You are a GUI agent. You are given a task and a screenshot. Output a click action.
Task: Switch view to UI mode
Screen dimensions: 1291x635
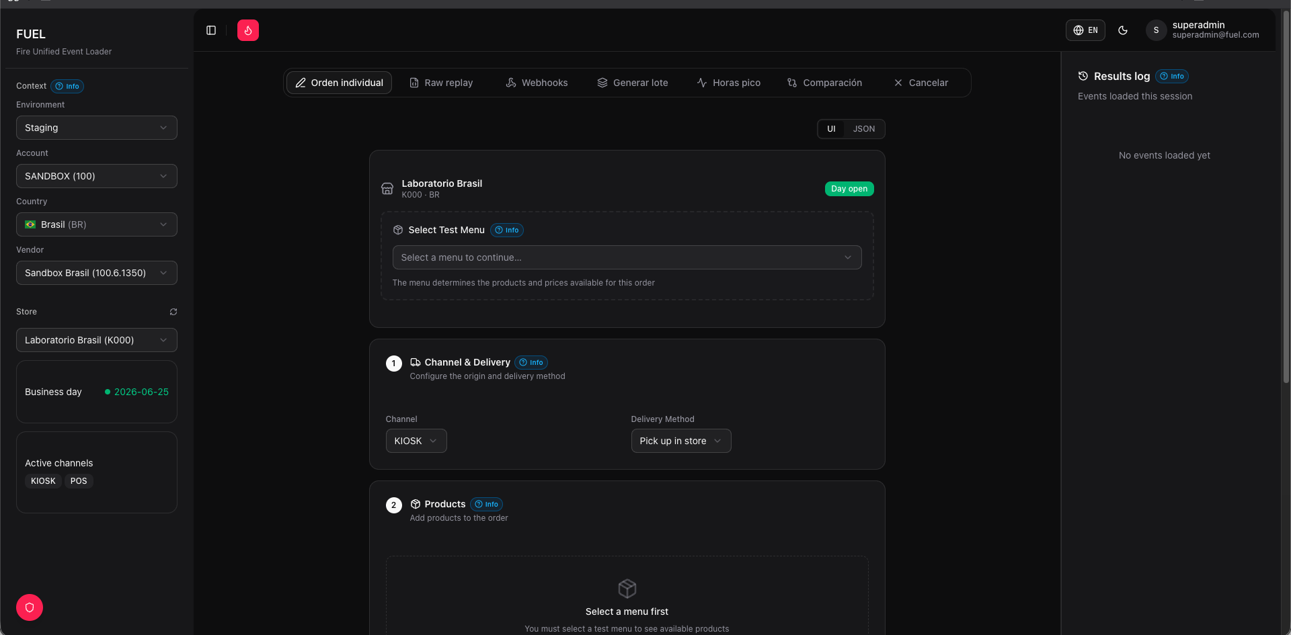[x=831, y=129]
